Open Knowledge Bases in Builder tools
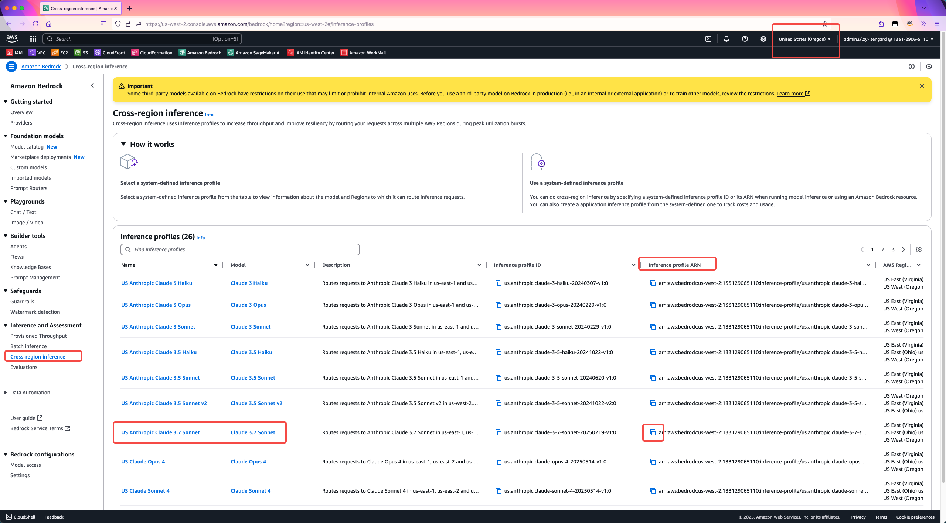Viewport: 946px width, 523px height. pyautogui.click(x=31, y=267)
